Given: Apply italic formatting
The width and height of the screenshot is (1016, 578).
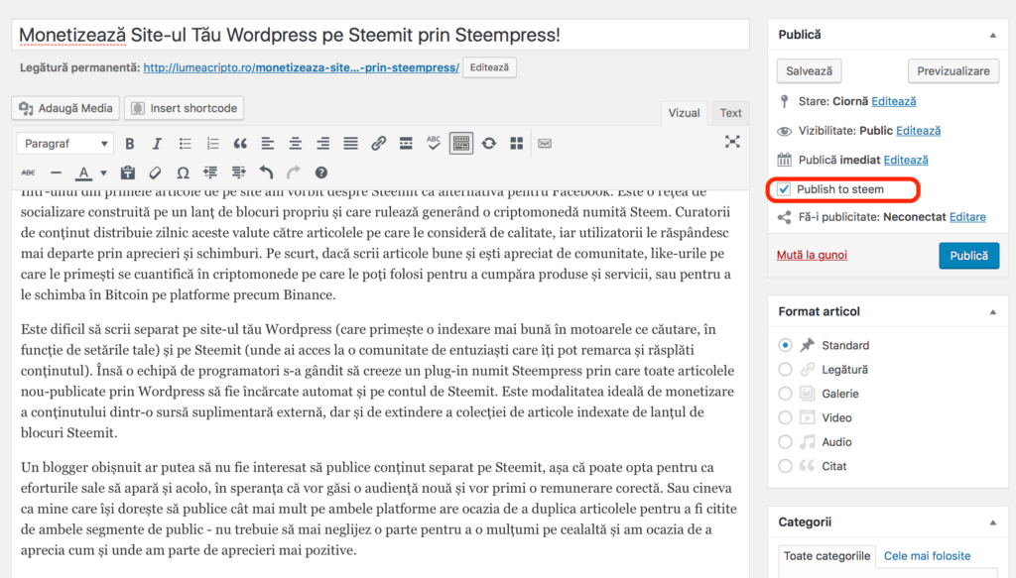Looking at the screenshot, I should pos(157,144).
